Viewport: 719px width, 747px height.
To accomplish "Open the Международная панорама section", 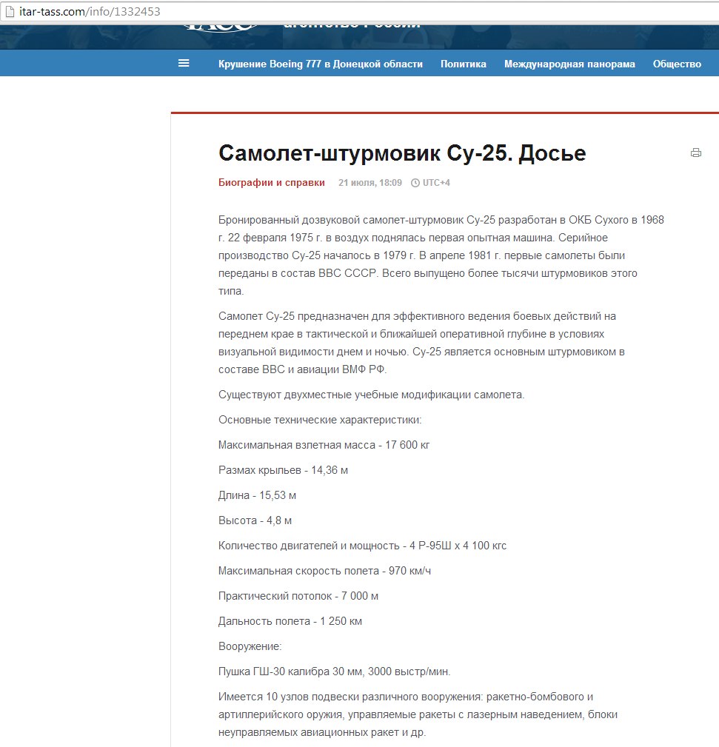I will click(569, 64).
